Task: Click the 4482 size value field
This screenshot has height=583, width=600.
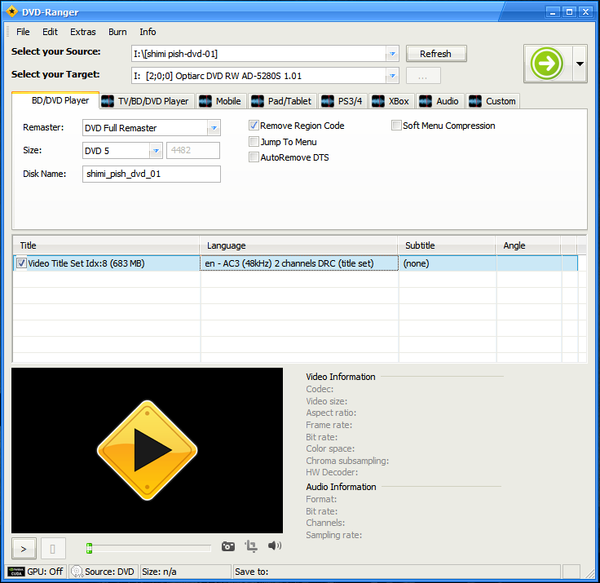Action: coord(193,151)
